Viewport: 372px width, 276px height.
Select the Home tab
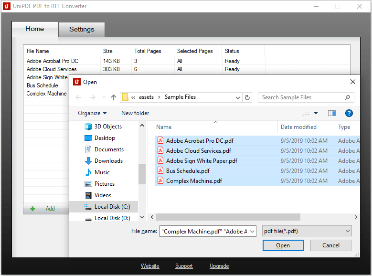[x=34, y=29]
